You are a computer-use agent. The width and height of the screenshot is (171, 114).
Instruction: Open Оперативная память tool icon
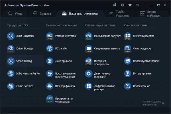click(x=89, y=48)
